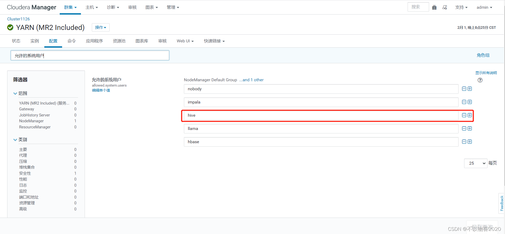Remove the nobody entry with minus icon
The width and height of the screenshot is (505, 234).
tap(464, 89)
